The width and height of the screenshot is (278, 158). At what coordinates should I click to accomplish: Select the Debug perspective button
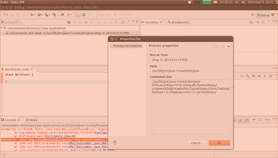point(263,15)
